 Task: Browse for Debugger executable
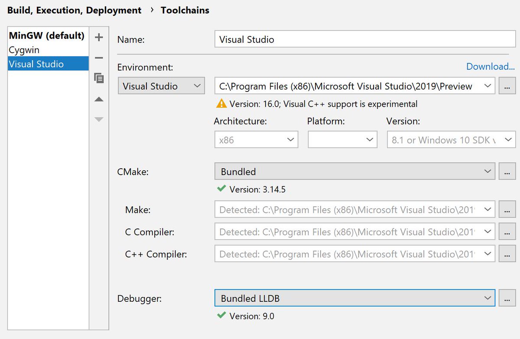coord(507,298)
